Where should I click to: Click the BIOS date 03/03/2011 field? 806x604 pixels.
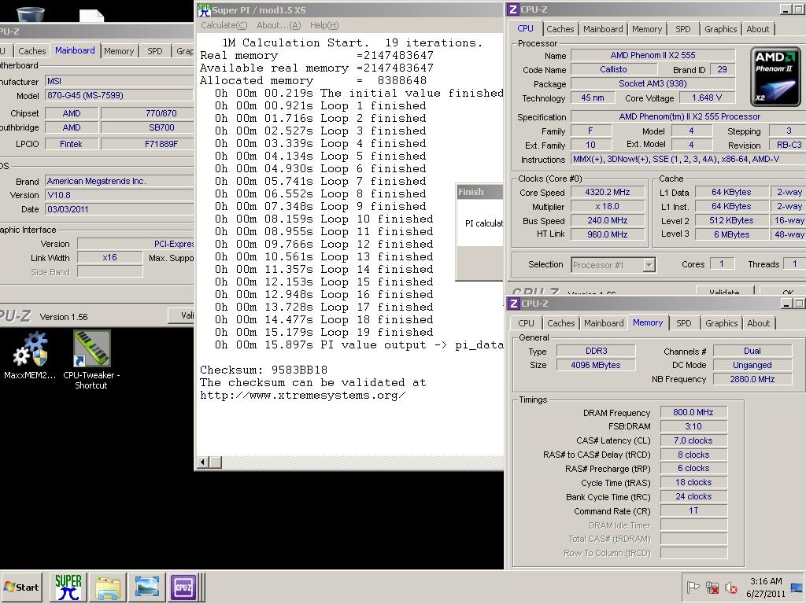(119, 209)
